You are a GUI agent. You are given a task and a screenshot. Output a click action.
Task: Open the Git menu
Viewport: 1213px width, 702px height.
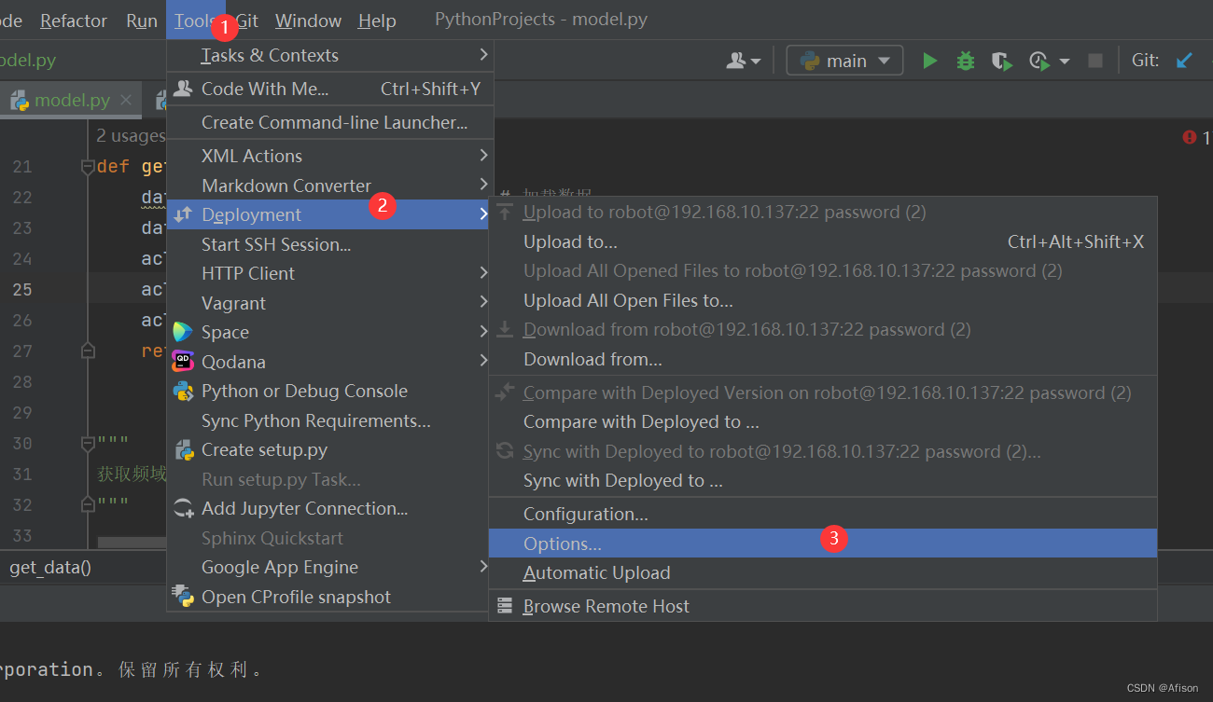point(246,21)
